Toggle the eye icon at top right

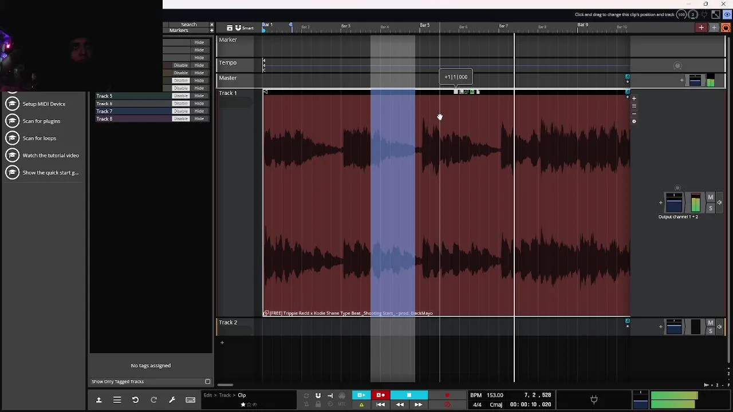(727, 15)
